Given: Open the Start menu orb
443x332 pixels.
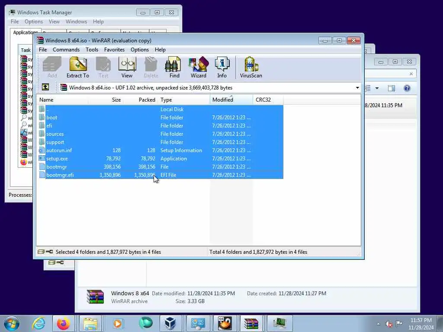Looking at the screenshot, I should 12,323.
